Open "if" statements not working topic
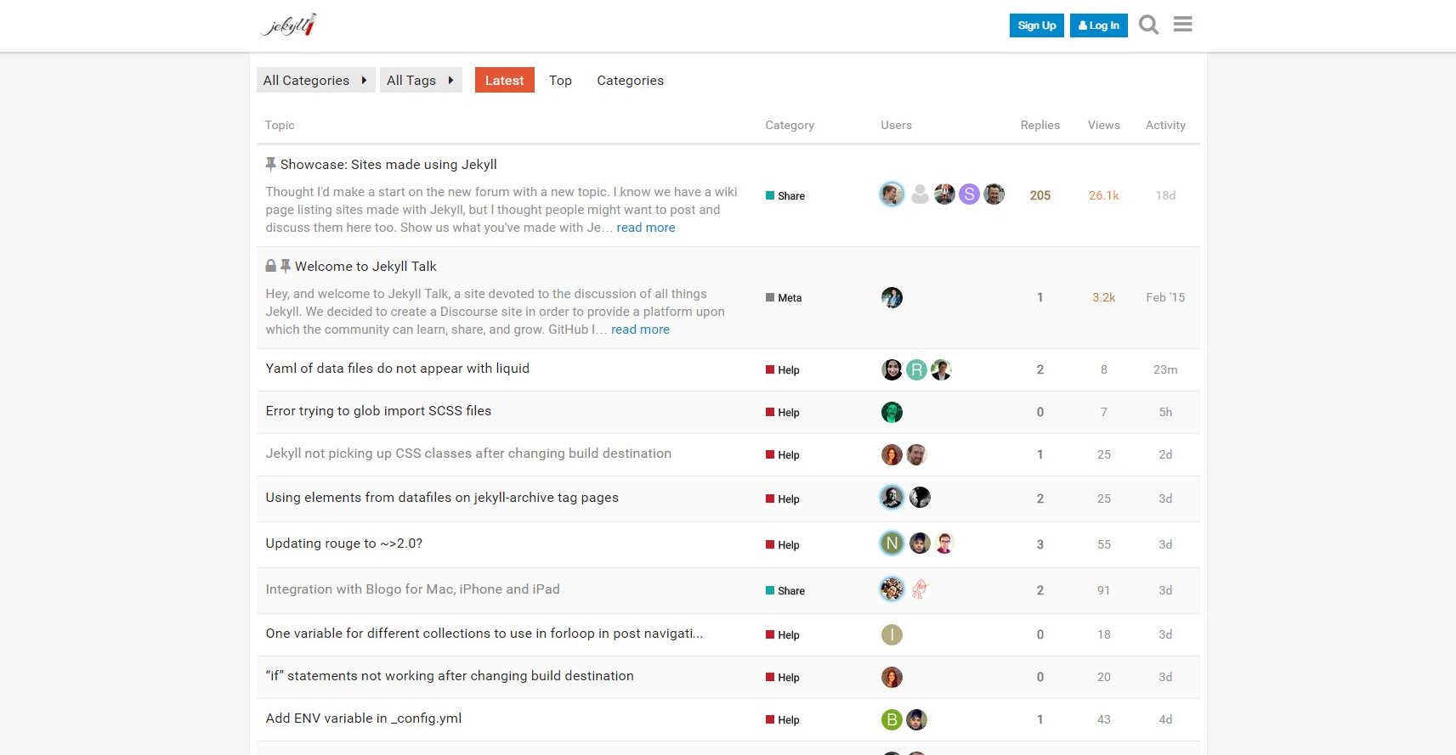 [x=450, y=675]
